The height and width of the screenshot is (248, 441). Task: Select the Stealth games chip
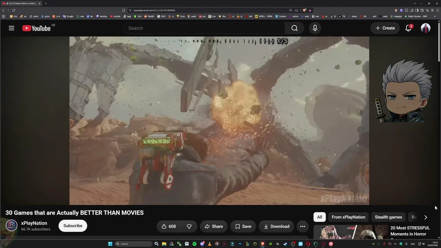pyautogui.click(x=388, y=217)
